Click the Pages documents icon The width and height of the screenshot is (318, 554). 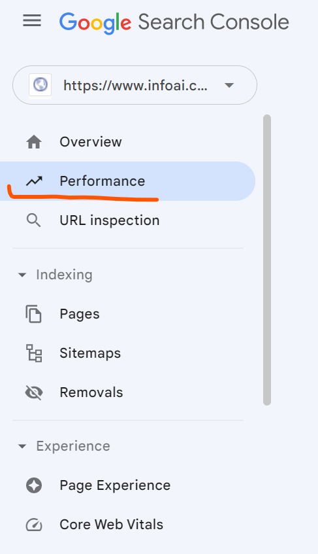click(34, 314)
